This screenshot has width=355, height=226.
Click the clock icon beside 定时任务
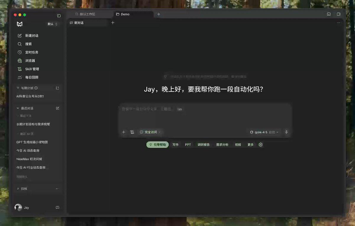(20, 52)
